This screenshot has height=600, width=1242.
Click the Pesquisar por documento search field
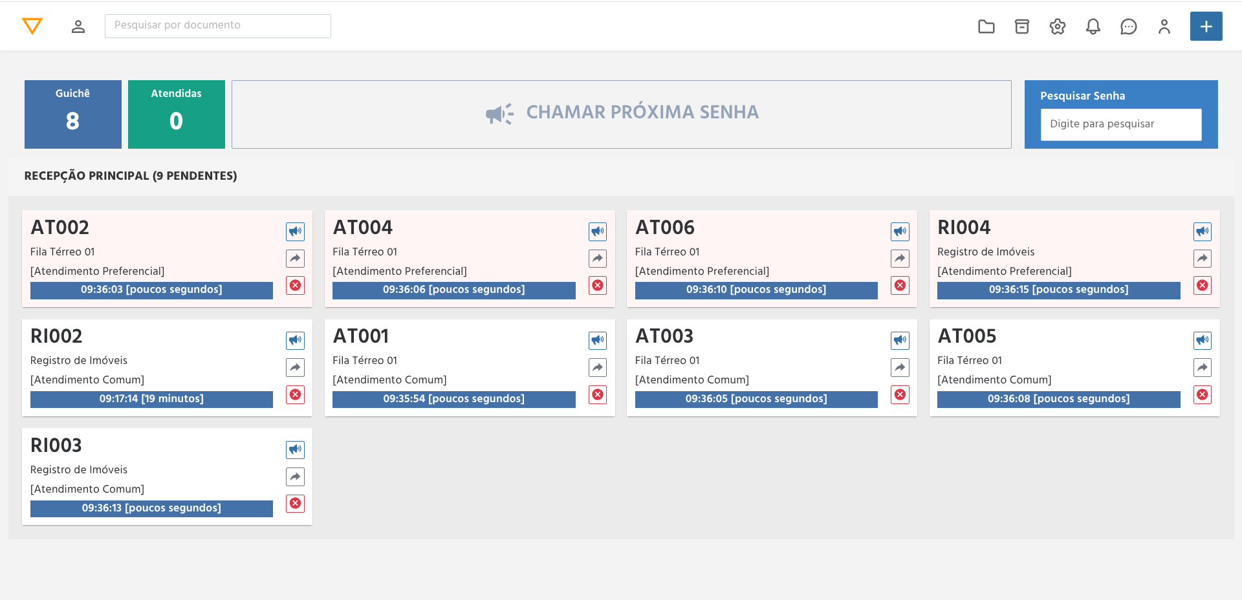[x=217, y=26]
